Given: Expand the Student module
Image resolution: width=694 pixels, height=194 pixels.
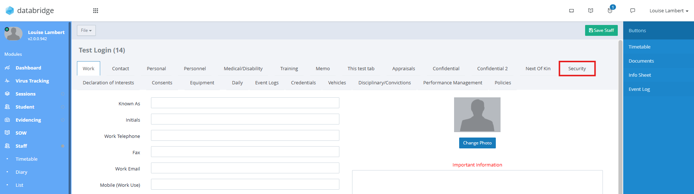Looking at the screenshot, I should [x=63, y=107].
